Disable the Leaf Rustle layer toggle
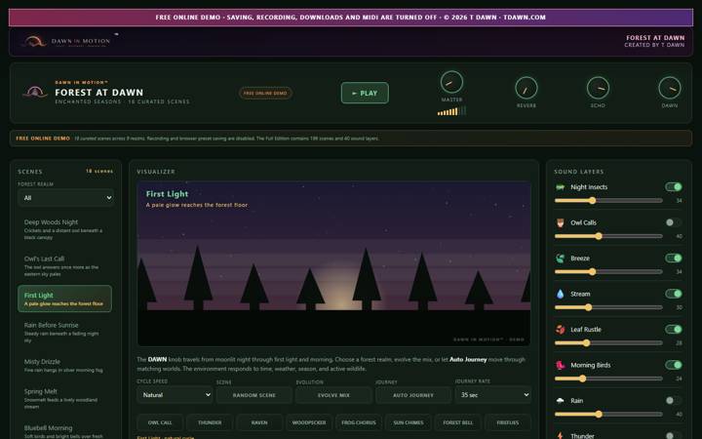Image resolution: width=702 pixels, height=439 pixels. 674,330
